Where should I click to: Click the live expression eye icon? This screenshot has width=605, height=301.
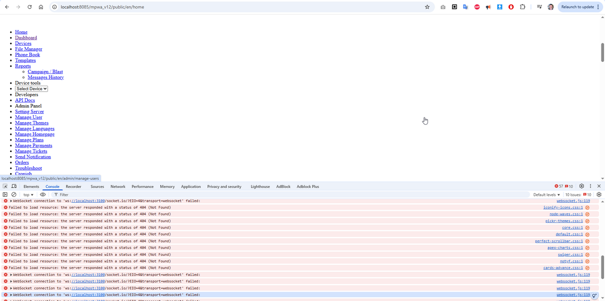point(43,195)
